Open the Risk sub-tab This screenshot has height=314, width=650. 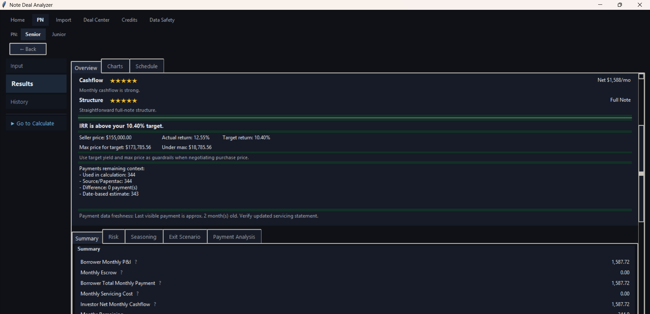click(x=114, y=237)
